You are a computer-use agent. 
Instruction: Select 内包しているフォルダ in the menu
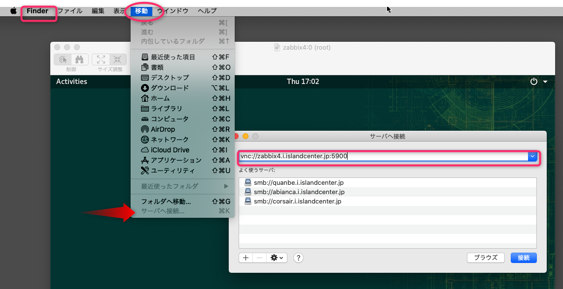point(183,41)
